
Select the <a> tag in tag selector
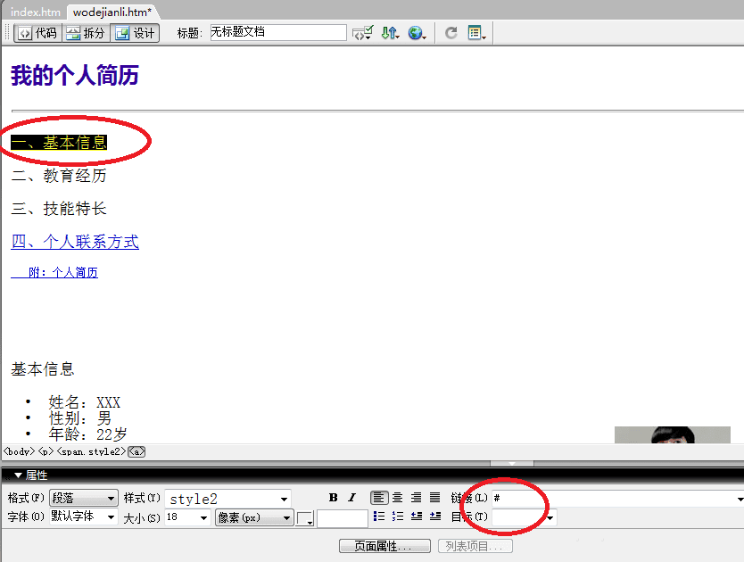[x=136, y=451]
